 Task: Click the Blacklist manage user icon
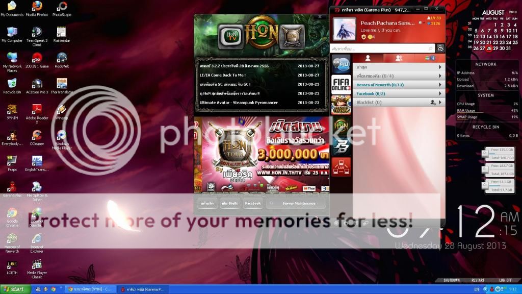tap(433, 103)
